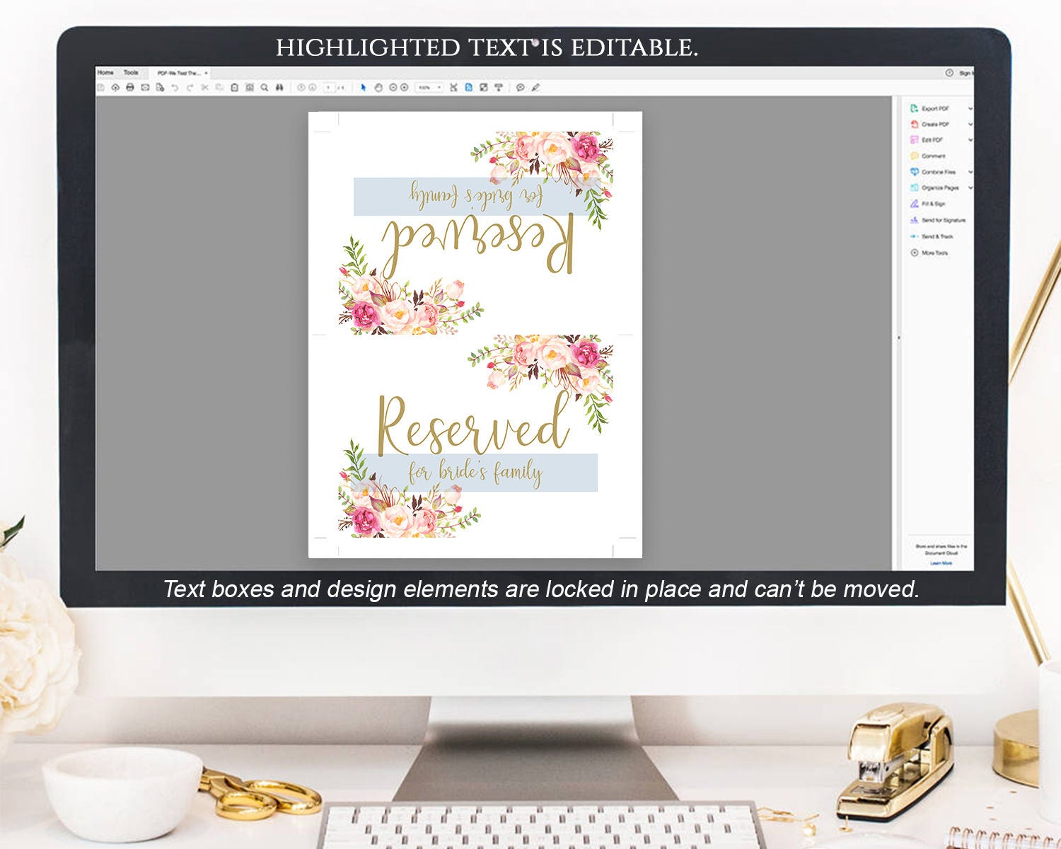Viewport: 1061px width, 849px height.
Task: Select the Hand tool for panning
Action: (x=378, y=86)
